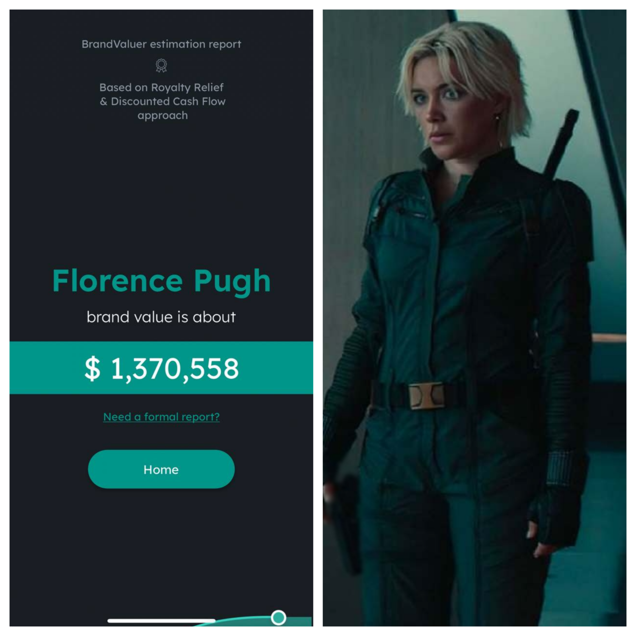This screenshot has height=636, width=636.
Task: Click the empty teal banner area right of value
Action: coord(276,368)
